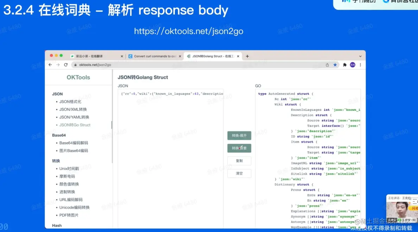
Task: Open JSON转Go Struct in the sidebar
Action: (75, 125)
